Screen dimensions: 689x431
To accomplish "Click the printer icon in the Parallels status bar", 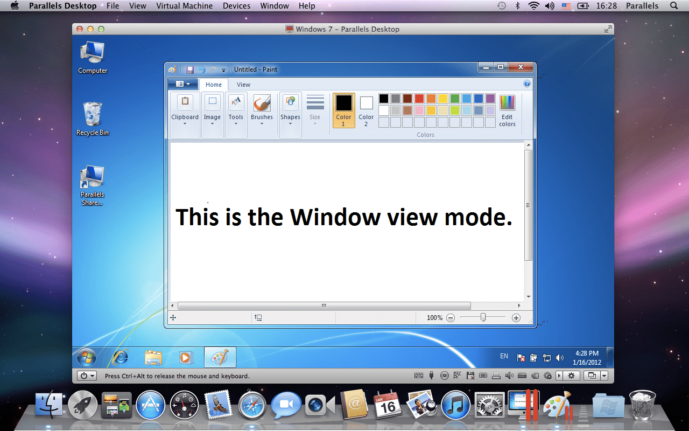I will click(496, 376).
